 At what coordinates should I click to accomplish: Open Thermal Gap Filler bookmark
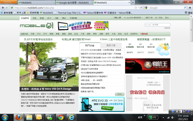tap(68, 13)
